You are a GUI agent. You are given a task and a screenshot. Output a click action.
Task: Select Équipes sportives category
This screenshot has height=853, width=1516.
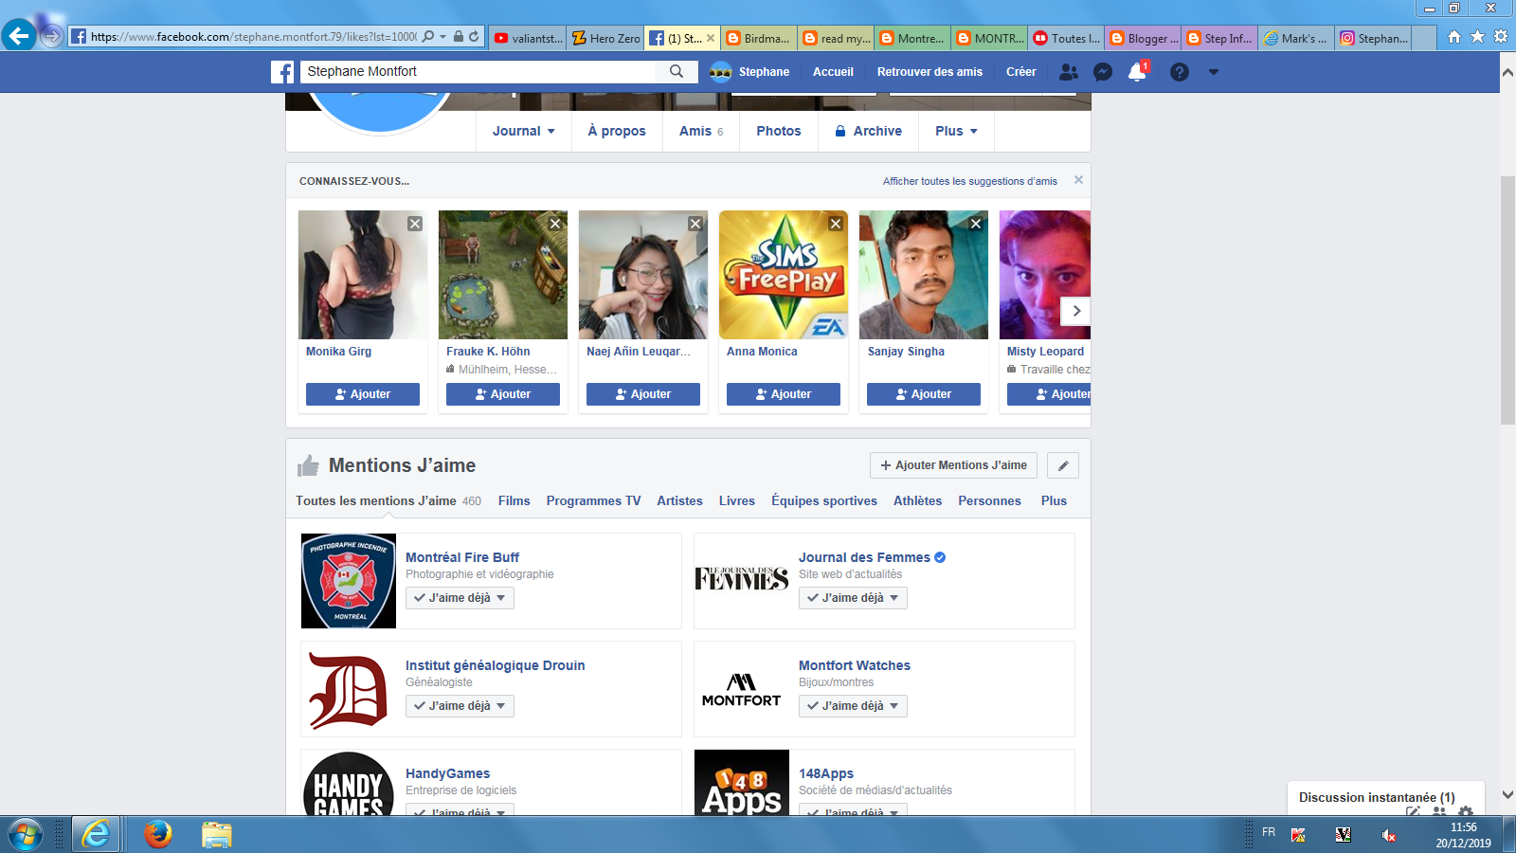[x=824, y=500]
